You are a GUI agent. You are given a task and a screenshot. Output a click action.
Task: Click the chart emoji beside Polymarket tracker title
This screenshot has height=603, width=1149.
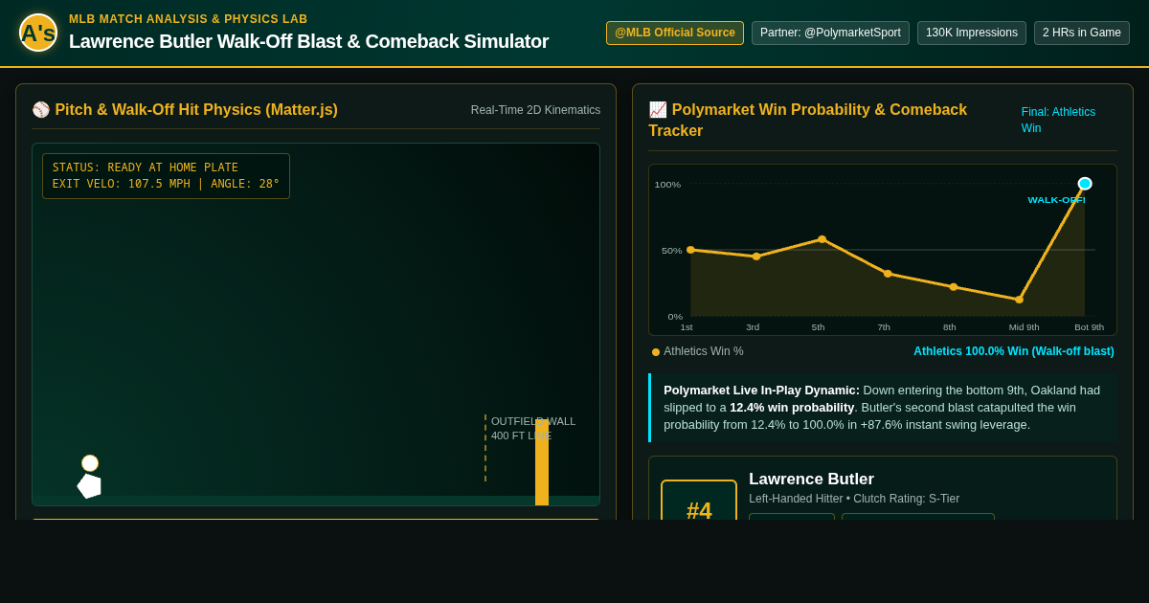click(658, 110)
